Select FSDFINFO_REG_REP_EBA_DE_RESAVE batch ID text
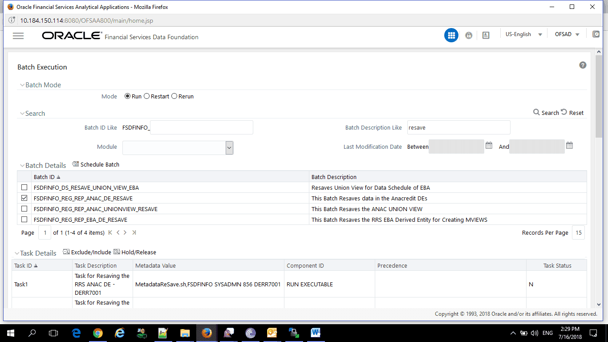Image resolution: width=608 pixels, height=342 pixels. pos(81,220)
